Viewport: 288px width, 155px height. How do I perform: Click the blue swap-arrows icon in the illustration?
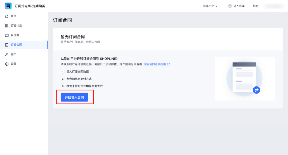(x=256, y=90)
